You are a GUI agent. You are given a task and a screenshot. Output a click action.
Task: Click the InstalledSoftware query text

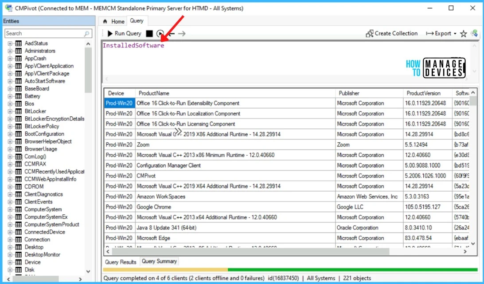133,45
